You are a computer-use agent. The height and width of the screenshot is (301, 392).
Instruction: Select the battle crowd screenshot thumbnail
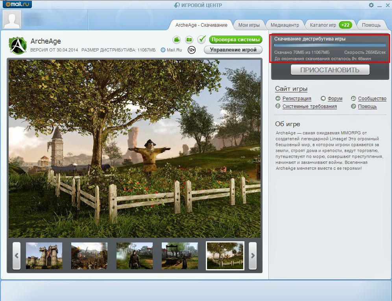[89, 256]
